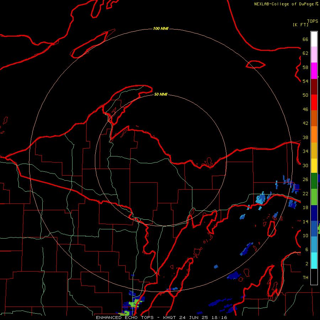Viewport: 320px width, 320px height.
Task: Select the bright orange legend swatch
Action: point(314,134)
